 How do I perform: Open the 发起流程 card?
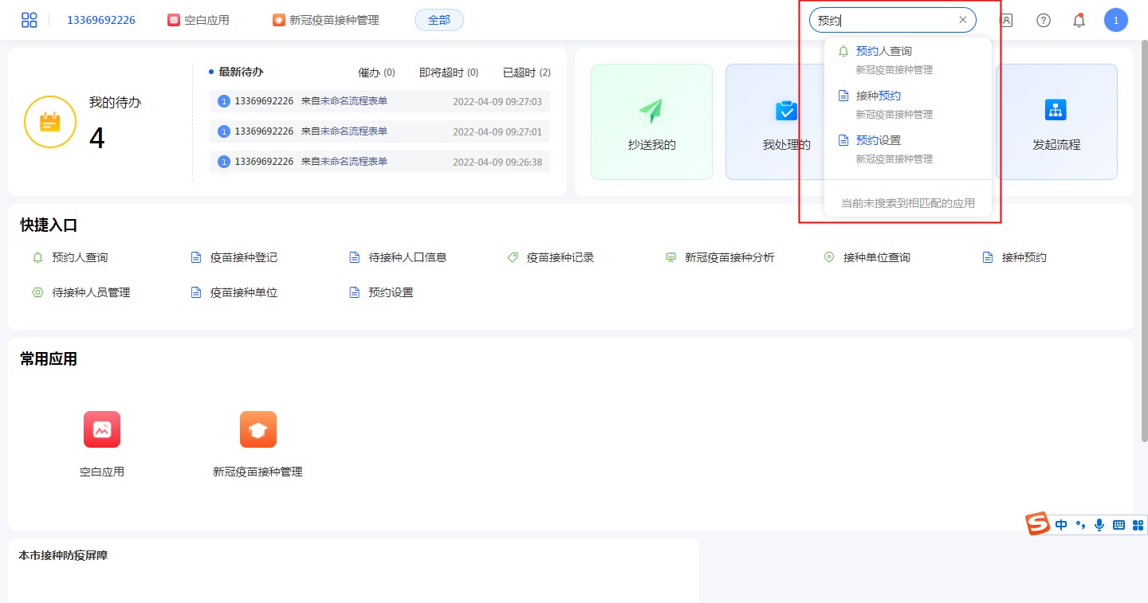(x=1056, y=122)
